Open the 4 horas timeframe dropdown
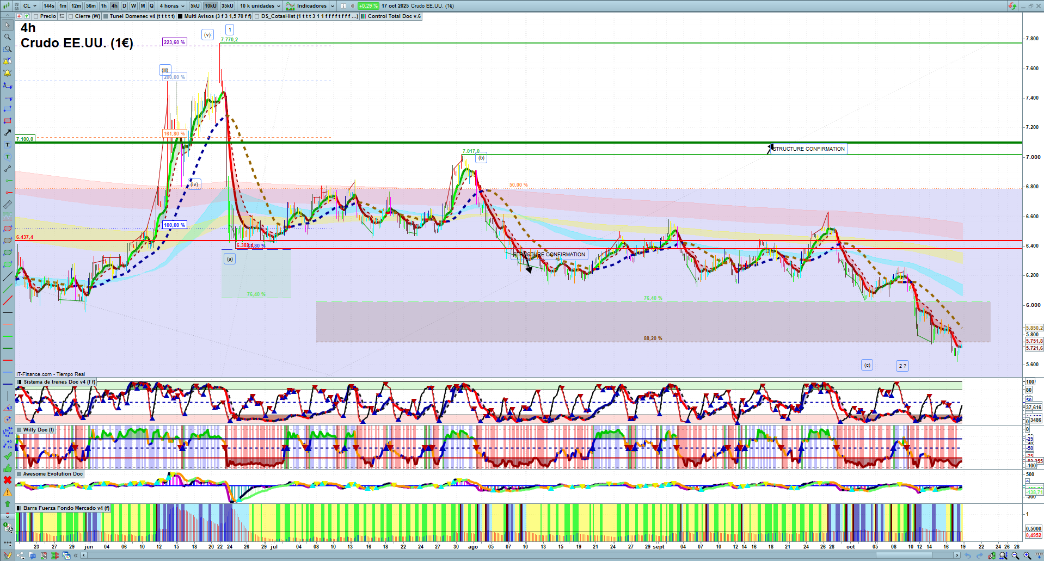This screenshot has height=561, width=1044. tap(171, 6)
